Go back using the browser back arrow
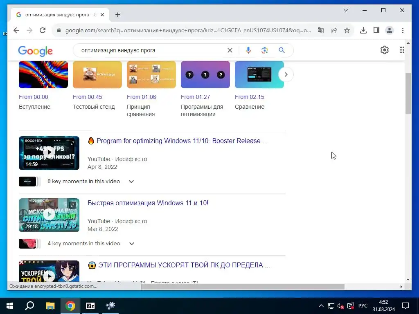 [16, 30]
